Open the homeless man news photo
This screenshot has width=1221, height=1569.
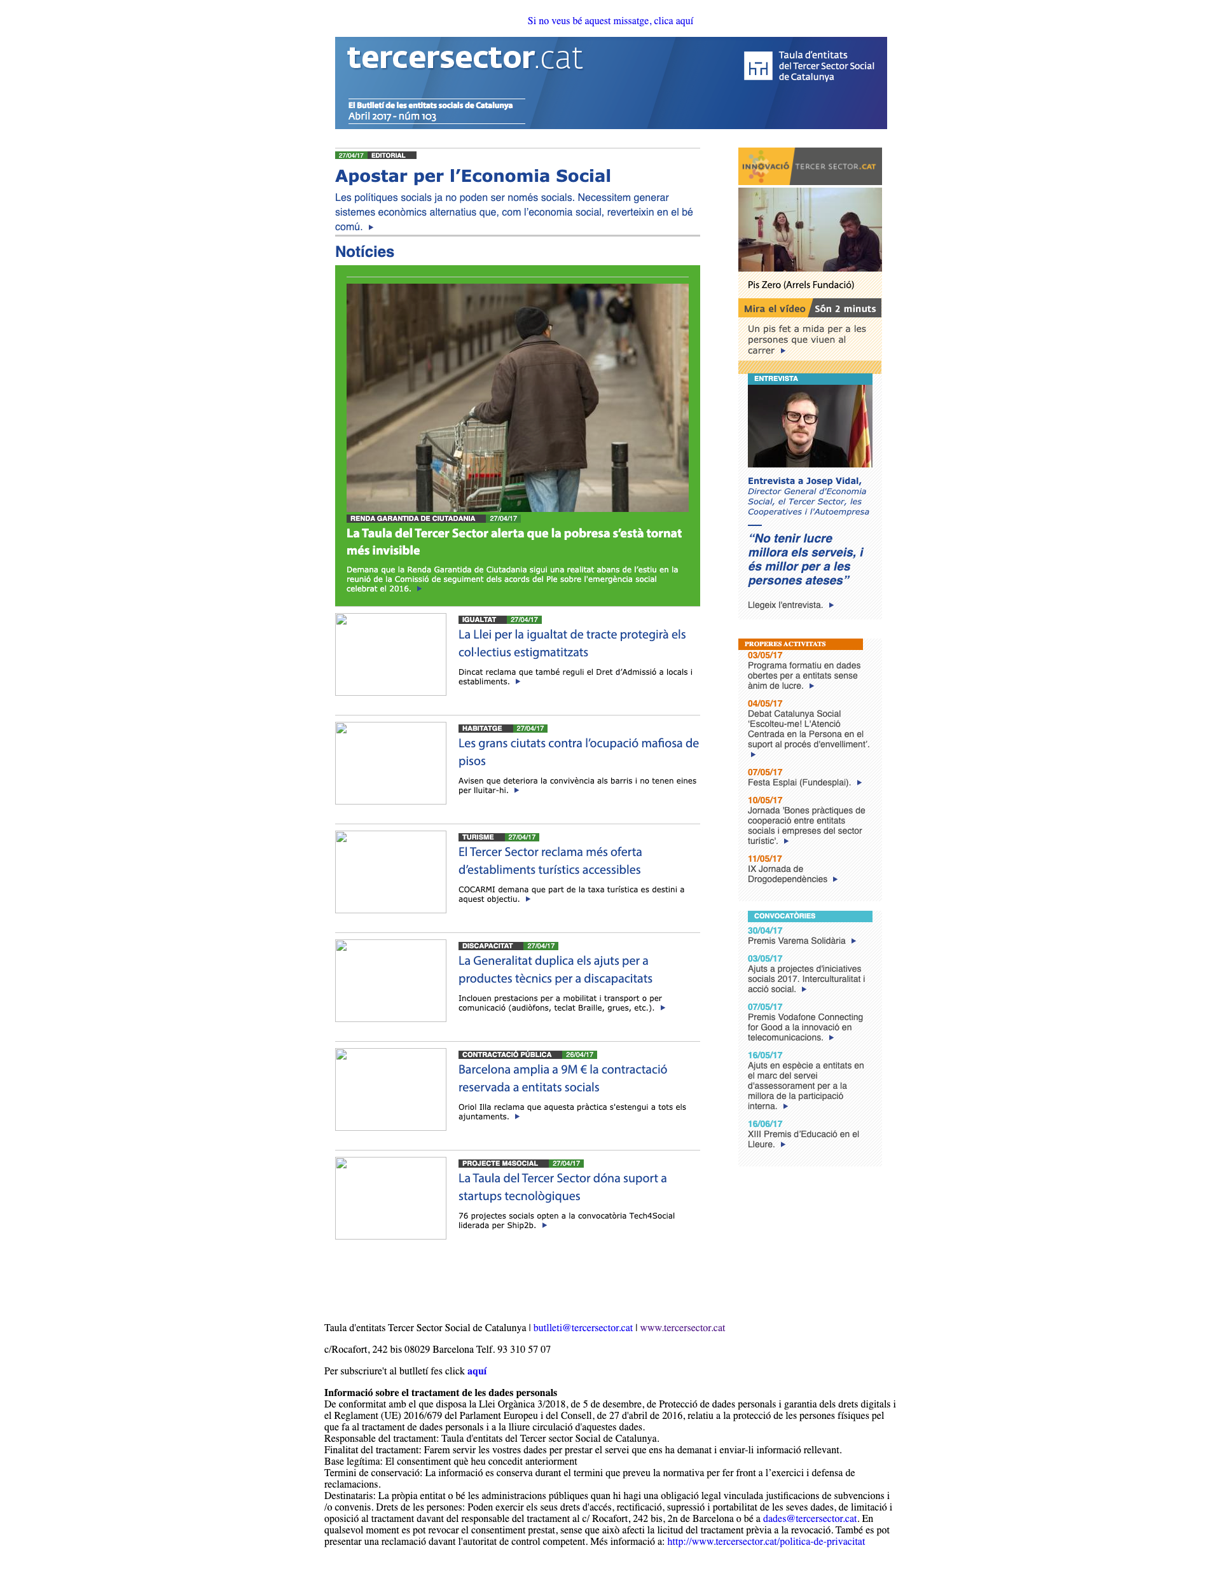517,397
